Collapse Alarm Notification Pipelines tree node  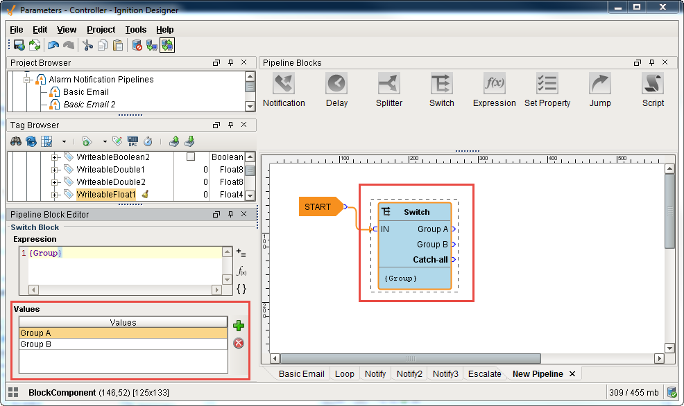(x=27, y=80)
